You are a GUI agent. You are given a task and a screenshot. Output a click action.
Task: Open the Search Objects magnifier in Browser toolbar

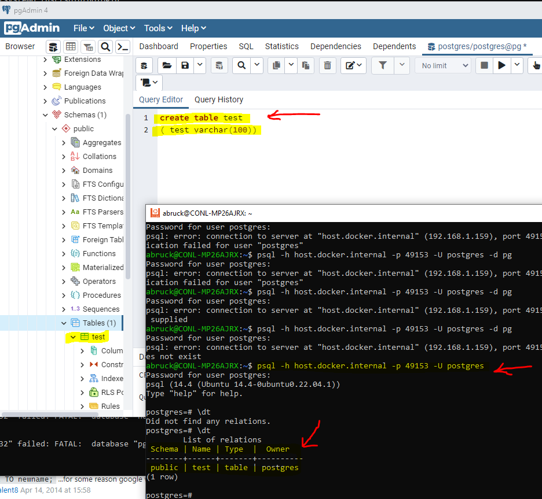[x=105, y=47]
